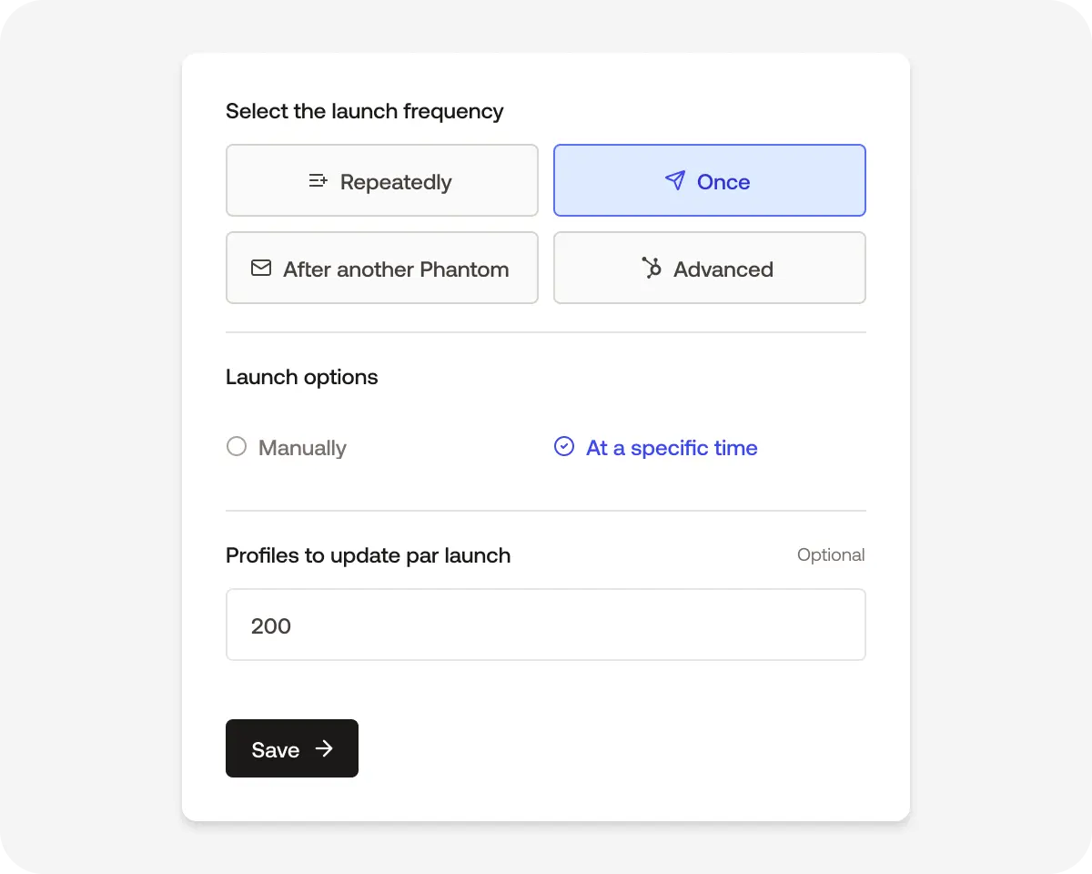Click the paper plane icon on Once

pyautogui.click(x=674, y=180)
